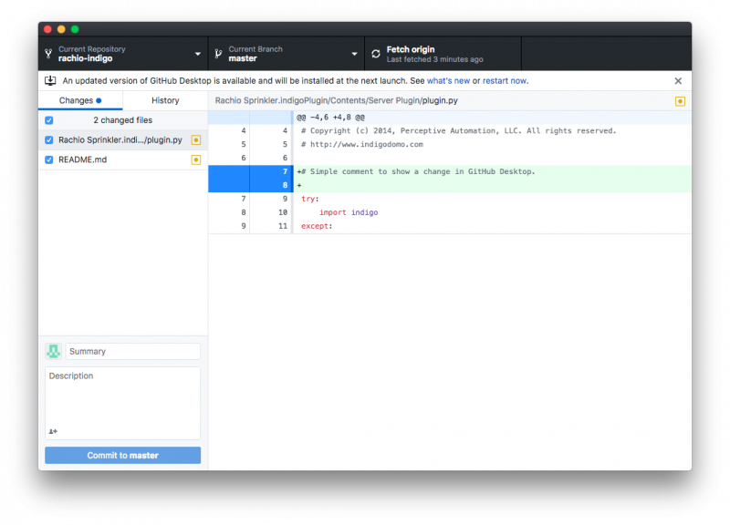730x525 pixels.
Task: Click the indigodomo.com URL line
Action: (x=362, y=145)
